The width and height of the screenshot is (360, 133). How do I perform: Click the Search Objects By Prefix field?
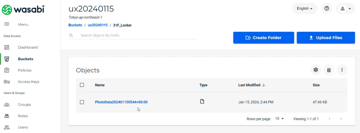133,35
